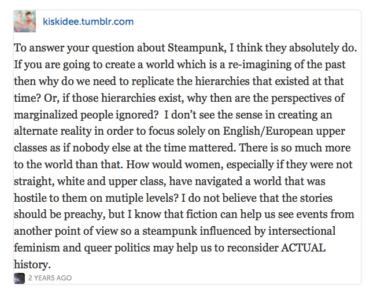Screen dimensions: 366x292
Task: Open the kiskidee.tumblr.com blog link
Action: 88,21
